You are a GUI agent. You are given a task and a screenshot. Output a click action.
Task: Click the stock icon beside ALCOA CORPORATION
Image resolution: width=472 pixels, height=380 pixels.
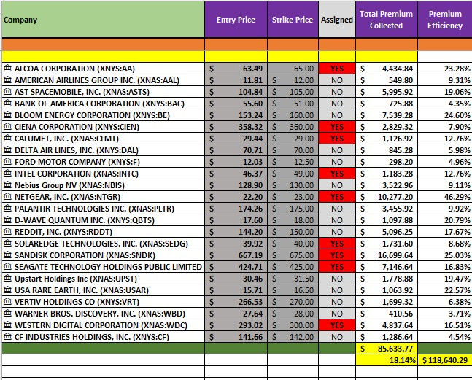pyautogui.click(x=7, y=69)
